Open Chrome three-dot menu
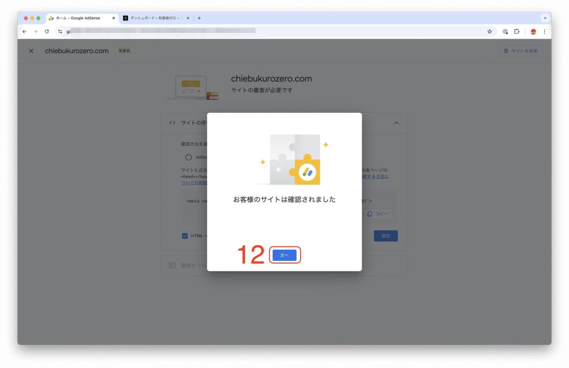The image size is (569, 368). point(545,32)
